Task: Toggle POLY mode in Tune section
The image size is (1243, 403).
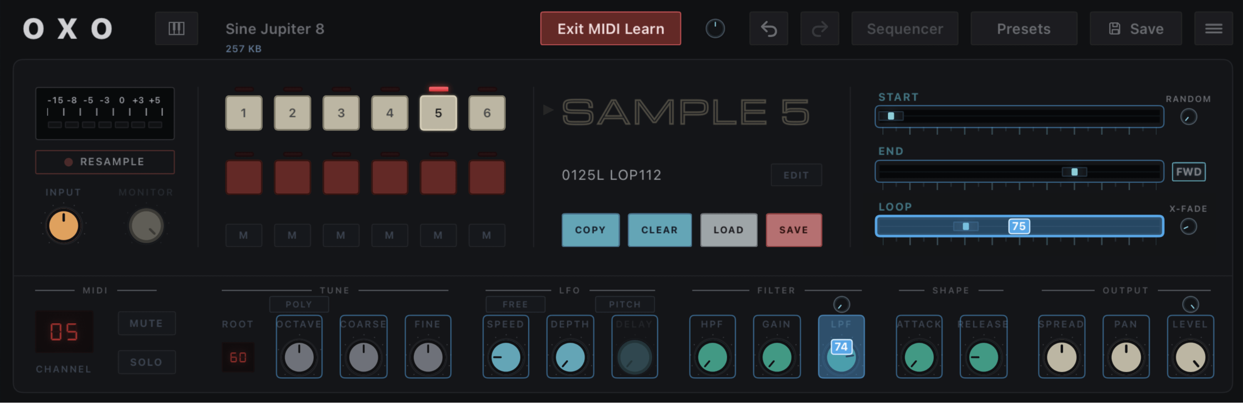Action: 299,304
